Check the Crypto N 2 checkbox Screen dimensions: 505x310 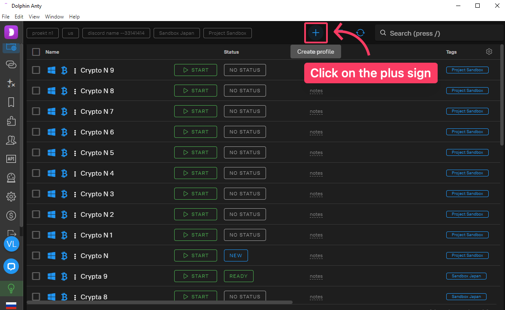coord(36,214)
